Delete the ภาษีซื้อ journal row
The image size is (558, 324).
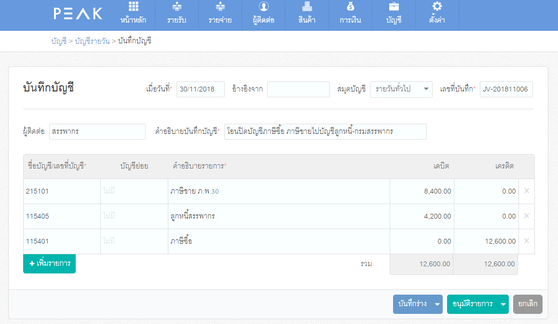[x=526, y=241]
